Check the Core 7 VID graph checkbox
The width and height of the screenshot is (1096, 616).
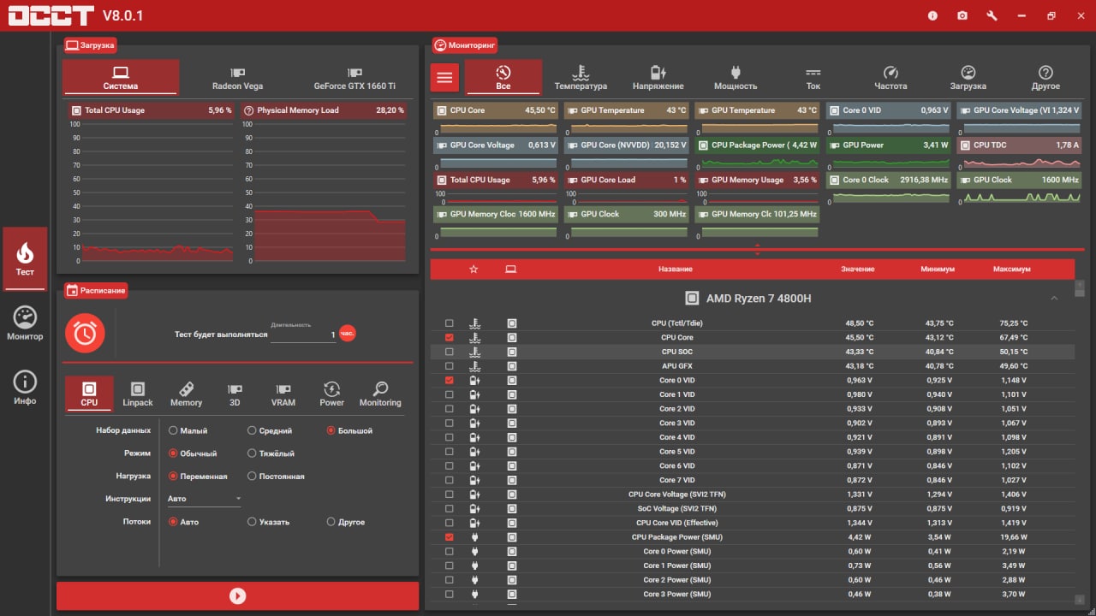click(450, 480)
